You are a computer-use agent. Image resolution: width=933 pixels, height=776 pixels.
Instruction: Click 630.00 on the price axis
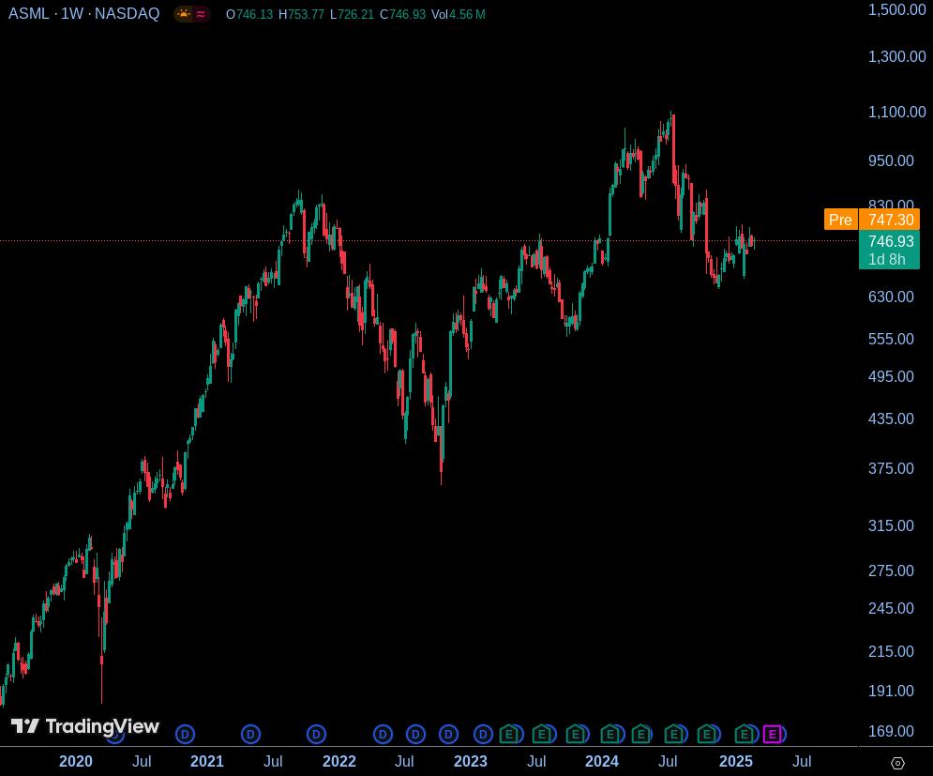pos(891,297)
